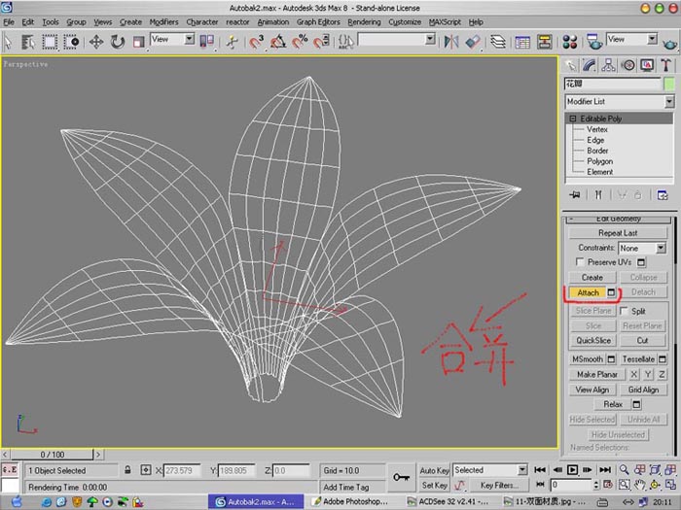Viewport: 681px width, 510px height.
Task: Open the Material Editor spheres icon
Action: click(x=569, y=42)
